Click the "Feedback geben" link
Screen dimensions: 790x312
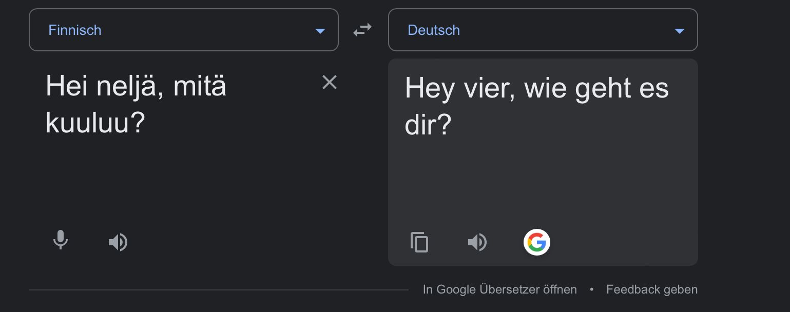[x=652, y=289]
